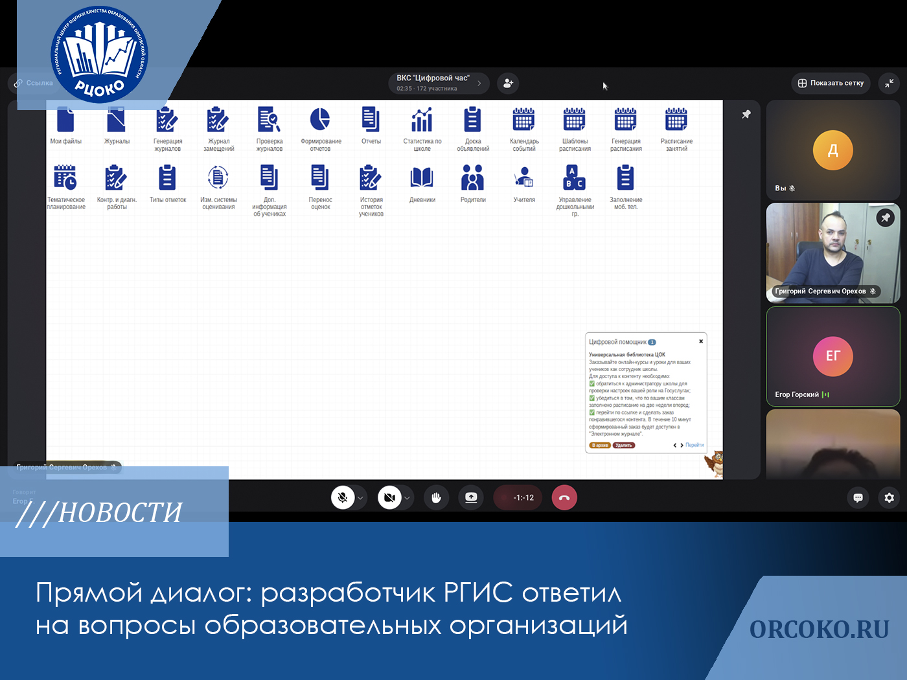
Task: Open Тематическое планирование icon
Action: coord(65,177)
